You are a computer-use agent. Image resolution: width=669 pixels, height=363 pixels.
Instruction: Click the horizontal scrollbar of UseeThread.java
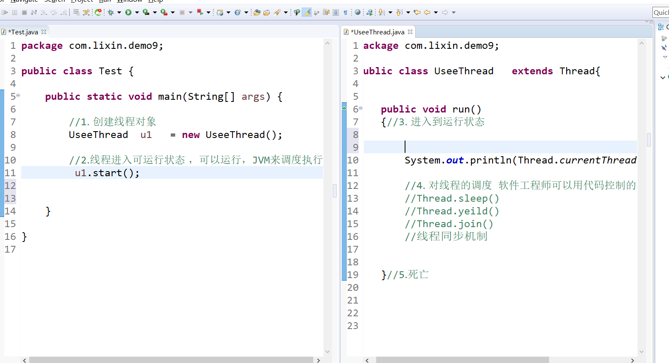(462, 360)
